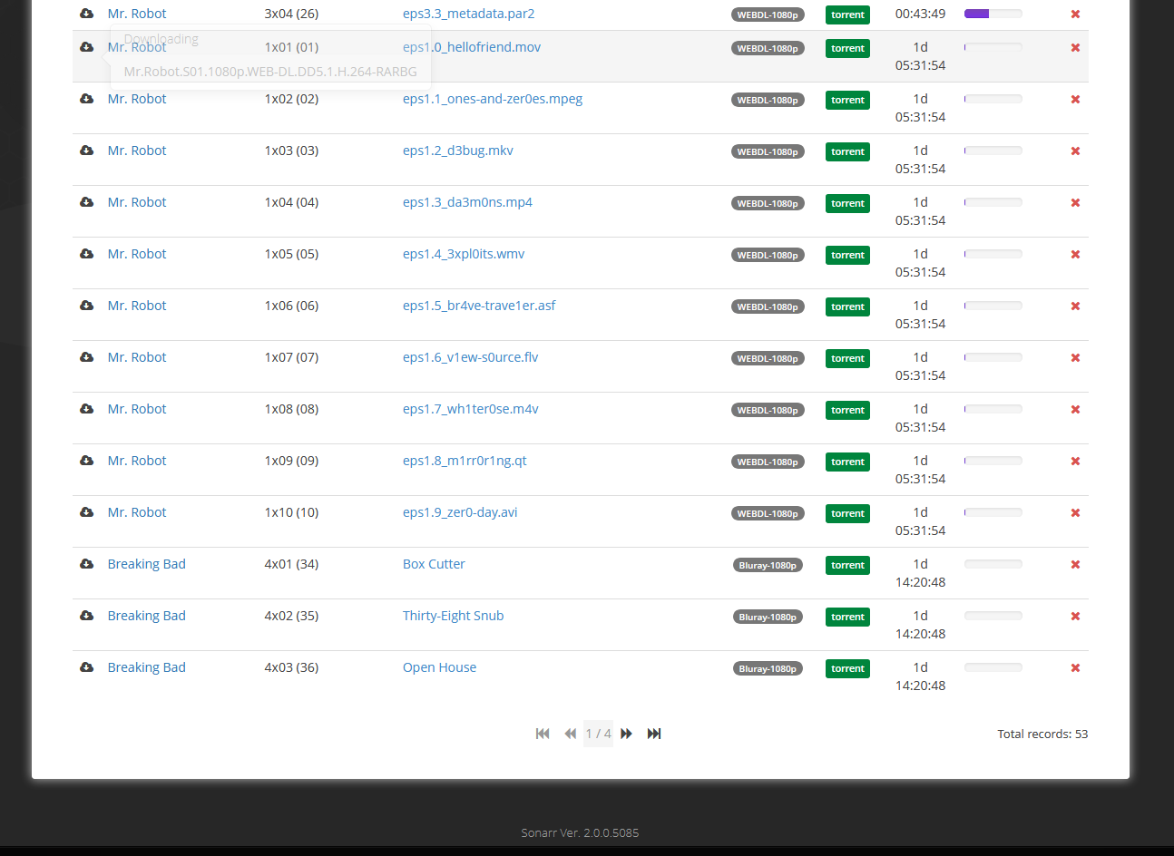Skip to the last page icon
The image size is (1174, 856).
coord(654,734)
